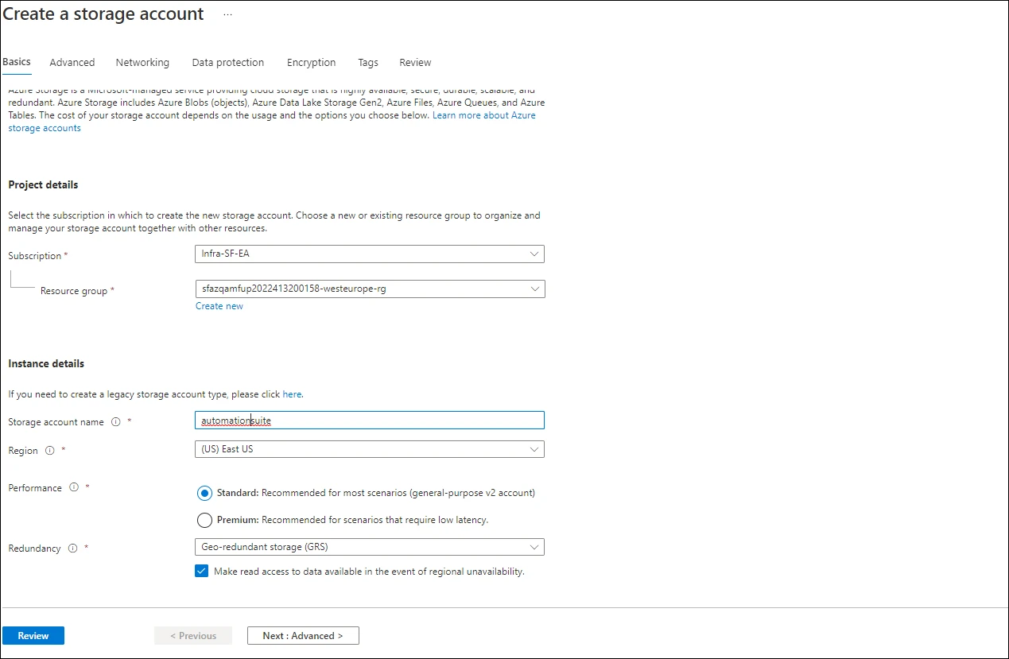The image size is (1009, 659).
Task: Expand the Redundancy dropdown showing Geo-redundant storage
Action: pos(370,547)
